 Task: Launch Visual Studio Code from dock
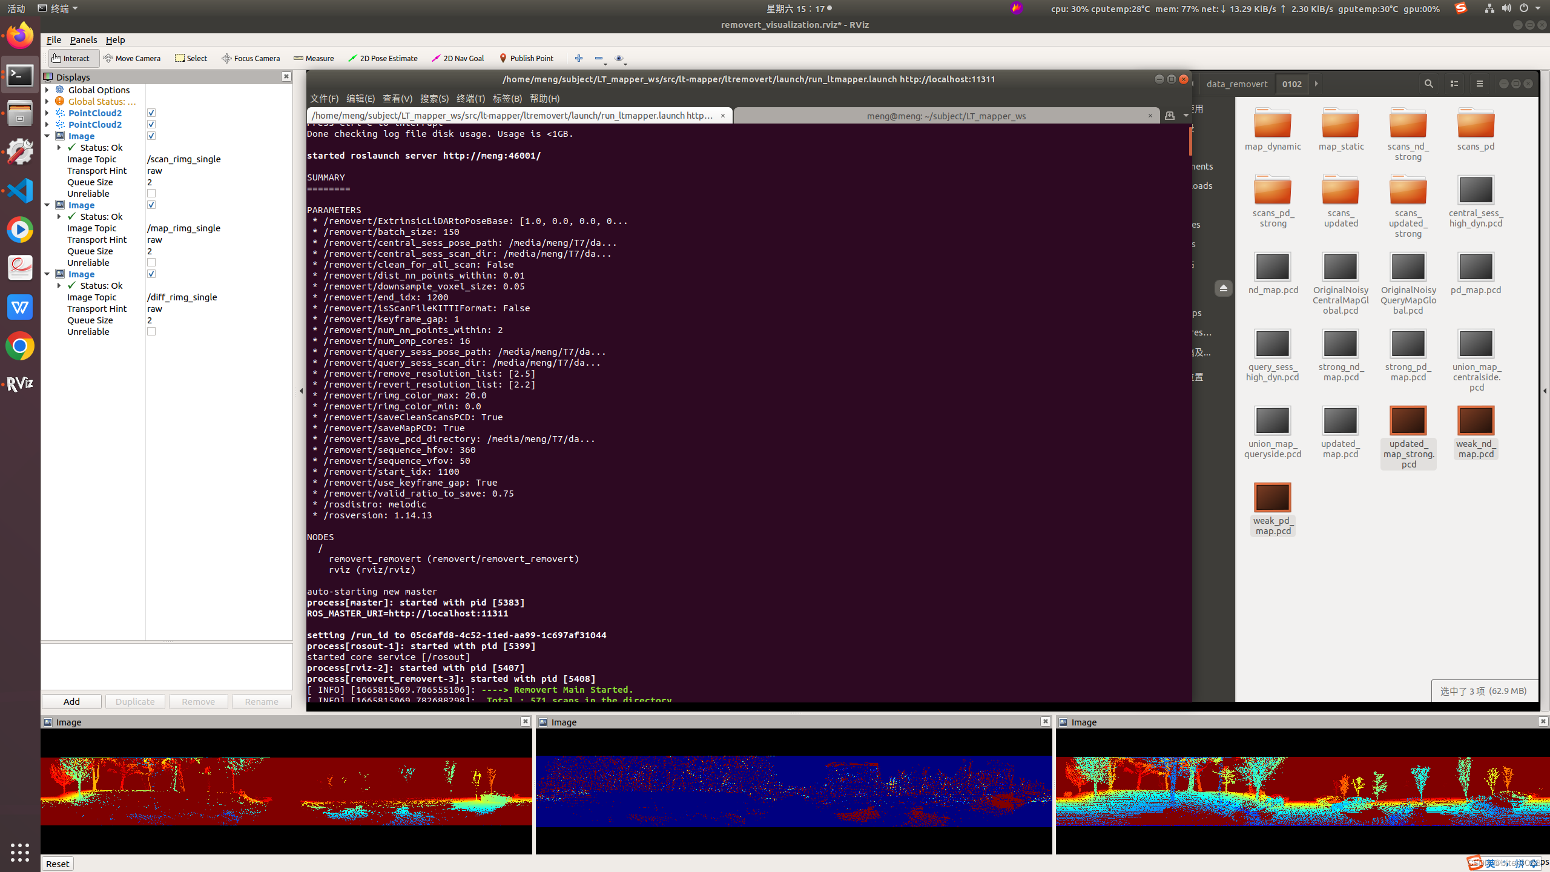[x=20, y=191]
